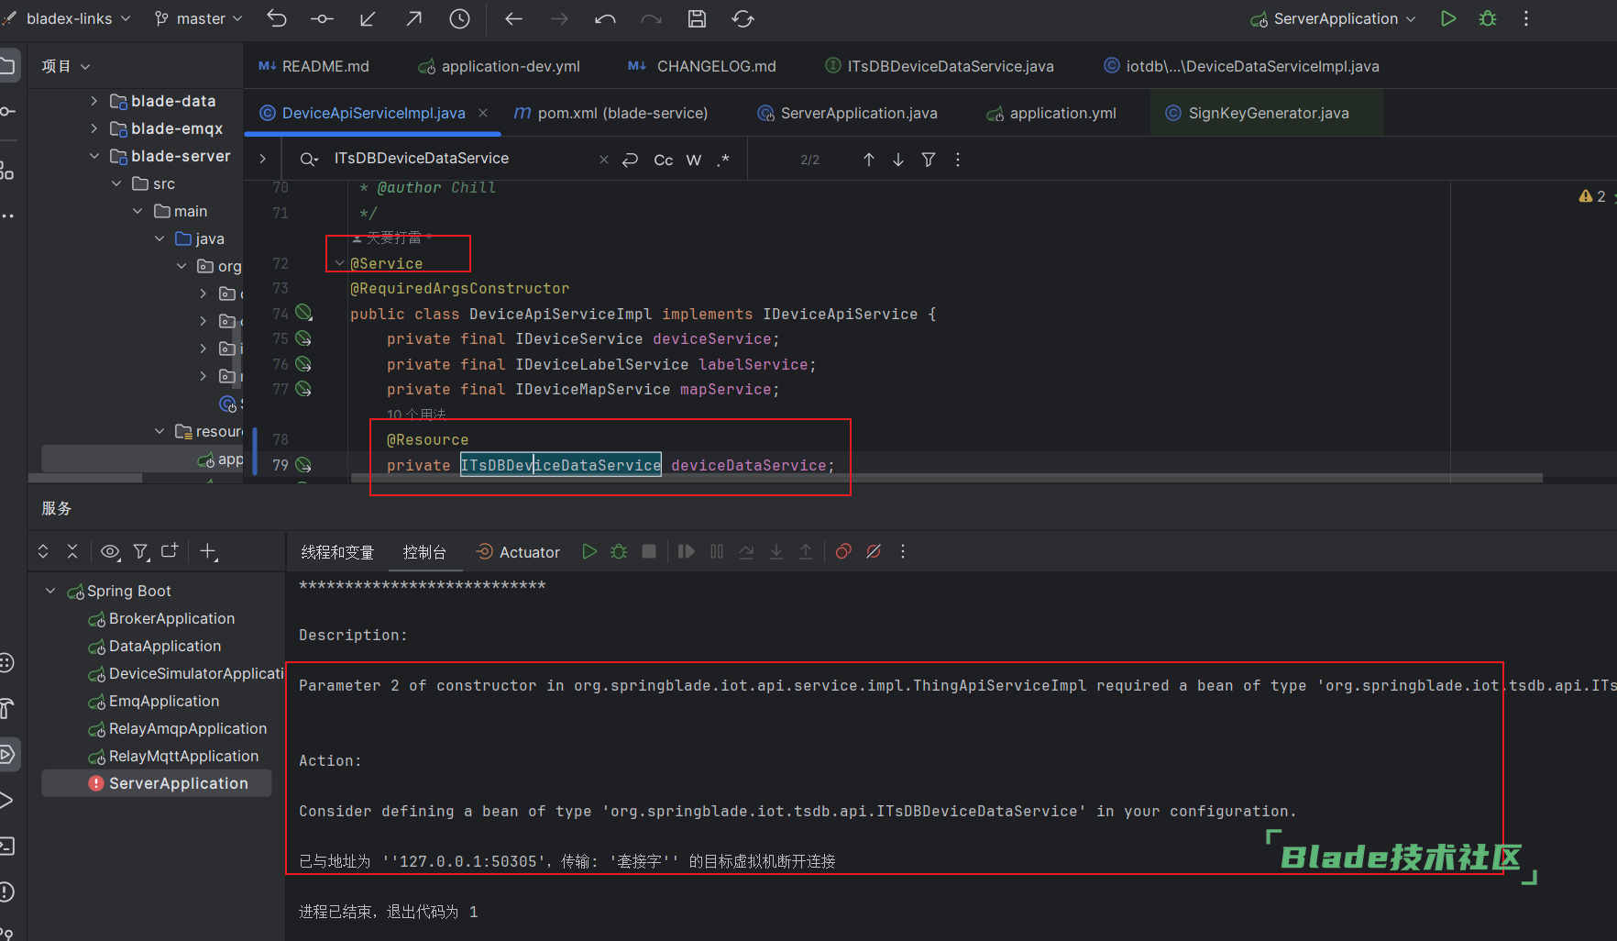
Task: Go to next search occurrence
Action: click(x=898, y=160)
